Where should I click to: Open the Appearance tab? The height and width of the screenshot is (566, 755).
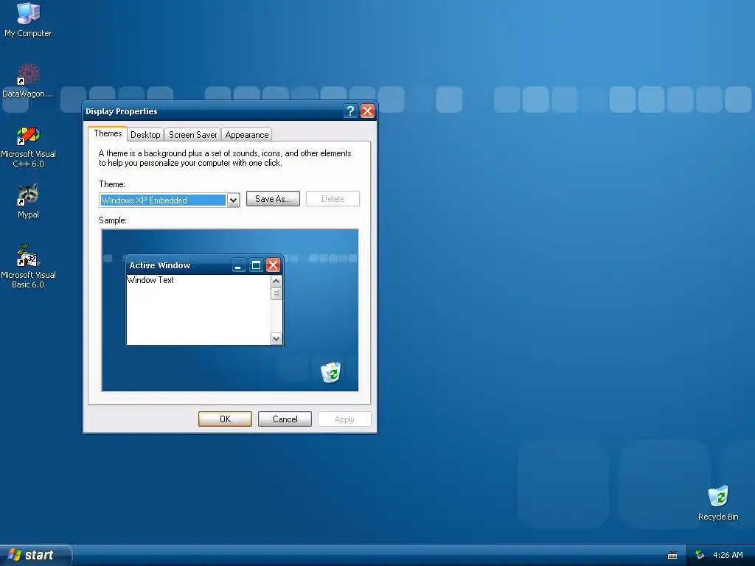click(246, 135)
